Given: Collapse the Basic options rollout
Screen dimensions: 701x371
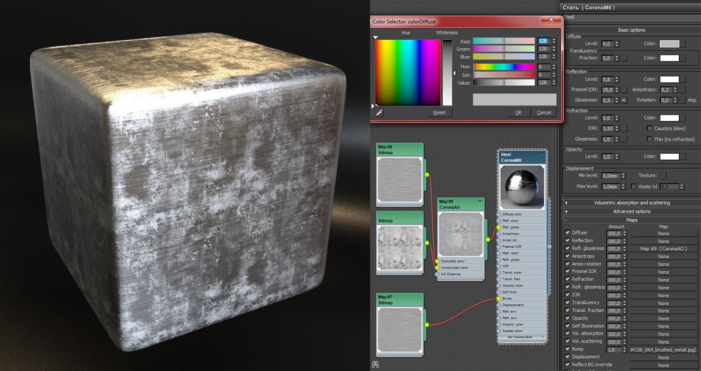Looking at the screenshot, I should click(631, 30).
